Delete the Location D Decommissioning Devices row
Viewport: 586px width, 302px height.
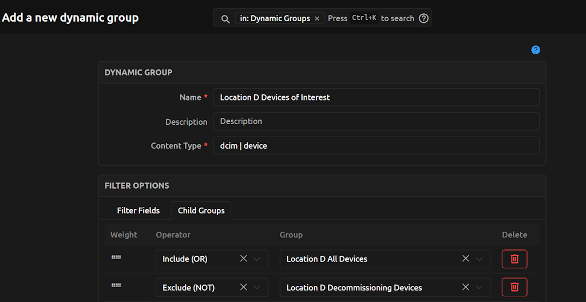tap(514, 287)
